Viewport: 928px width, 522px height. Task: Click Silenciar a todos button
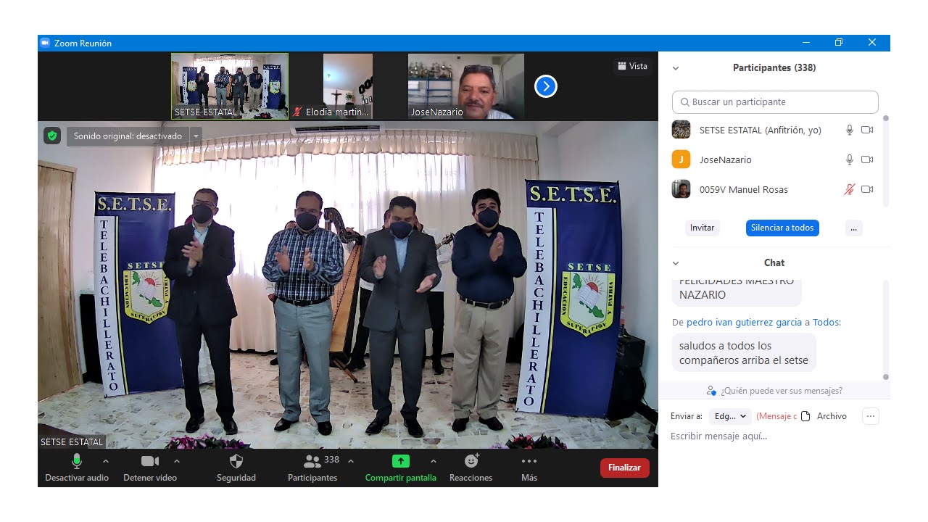[782, 228]
